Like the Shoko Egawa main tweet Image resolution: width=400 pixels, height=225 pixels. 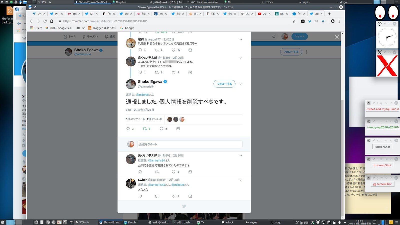161,129
